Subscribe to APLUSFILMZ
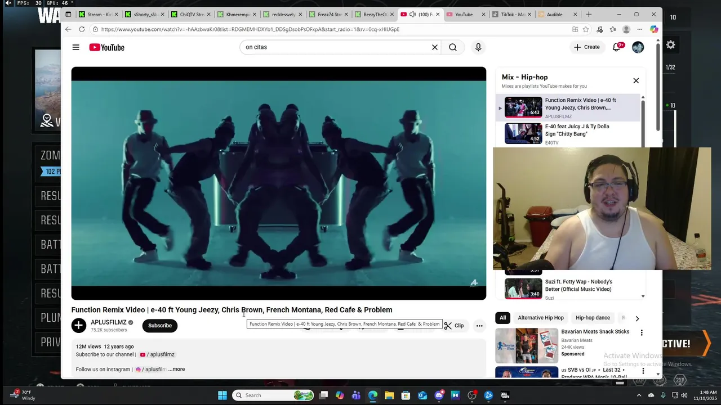 [x=160, y=326]
